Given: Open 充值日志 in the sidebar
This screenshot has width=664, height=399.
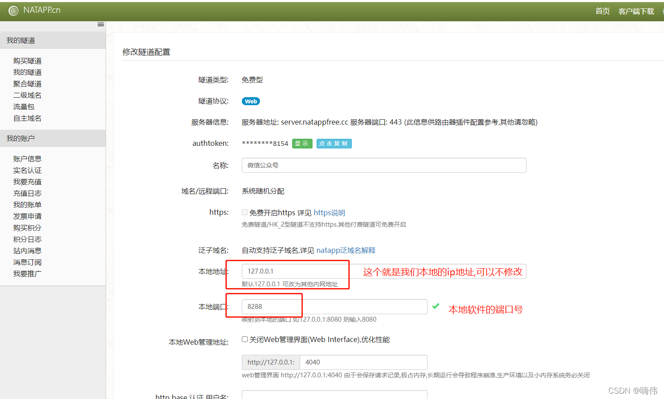Looking at the screenshot, I should pos(27,193).
